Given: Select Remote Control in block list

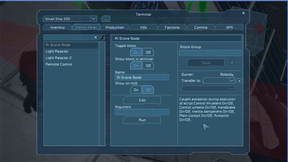Looking at the screenshot, I should [x=71, y=64].
